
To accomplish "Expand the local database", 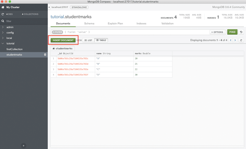I will point(3,38).
